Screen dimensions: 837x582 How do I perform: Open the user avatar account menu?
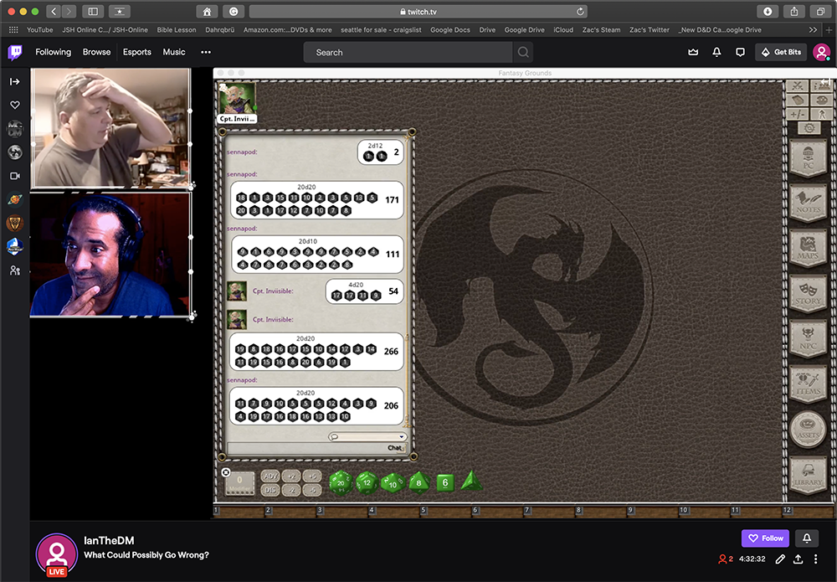(821, 52)
